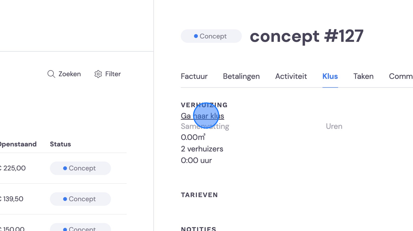Screen dimensions: 413x231
Task: Sort by the Status column header
Action: click(x=60, y=144)
